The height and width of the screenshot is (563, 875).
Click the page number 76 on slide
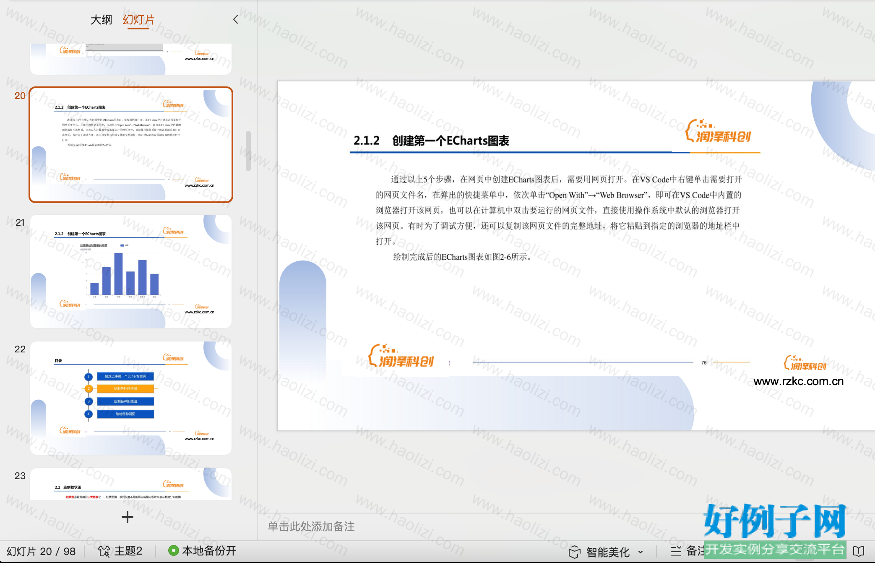coord(704,362)
